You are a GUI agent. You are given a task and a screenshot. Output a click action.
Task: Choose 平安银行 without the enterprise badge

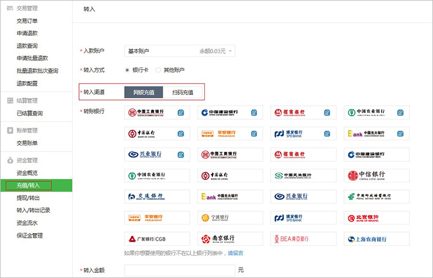157,218
